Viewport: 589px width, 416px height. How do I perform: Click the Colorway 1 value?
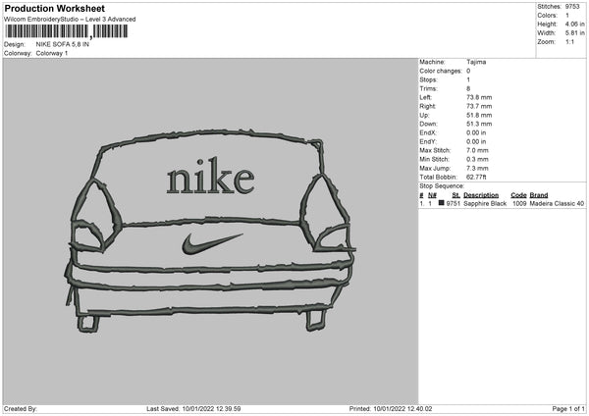point(52,53)
